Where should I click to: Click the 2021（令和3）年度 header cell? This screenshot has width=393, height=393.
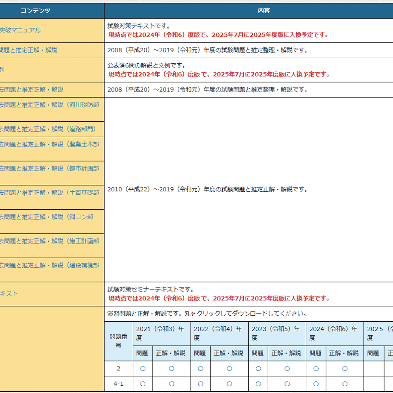coord(162,334)
